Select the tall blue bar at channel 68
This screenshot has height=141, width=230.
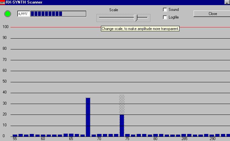click(x=88, y=117)
